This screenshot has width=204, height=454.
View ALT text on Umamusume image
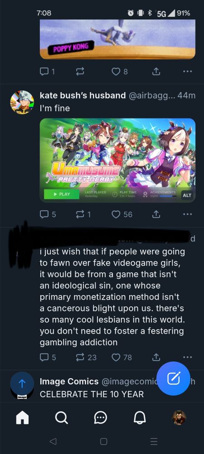click(x=187, y=195)
